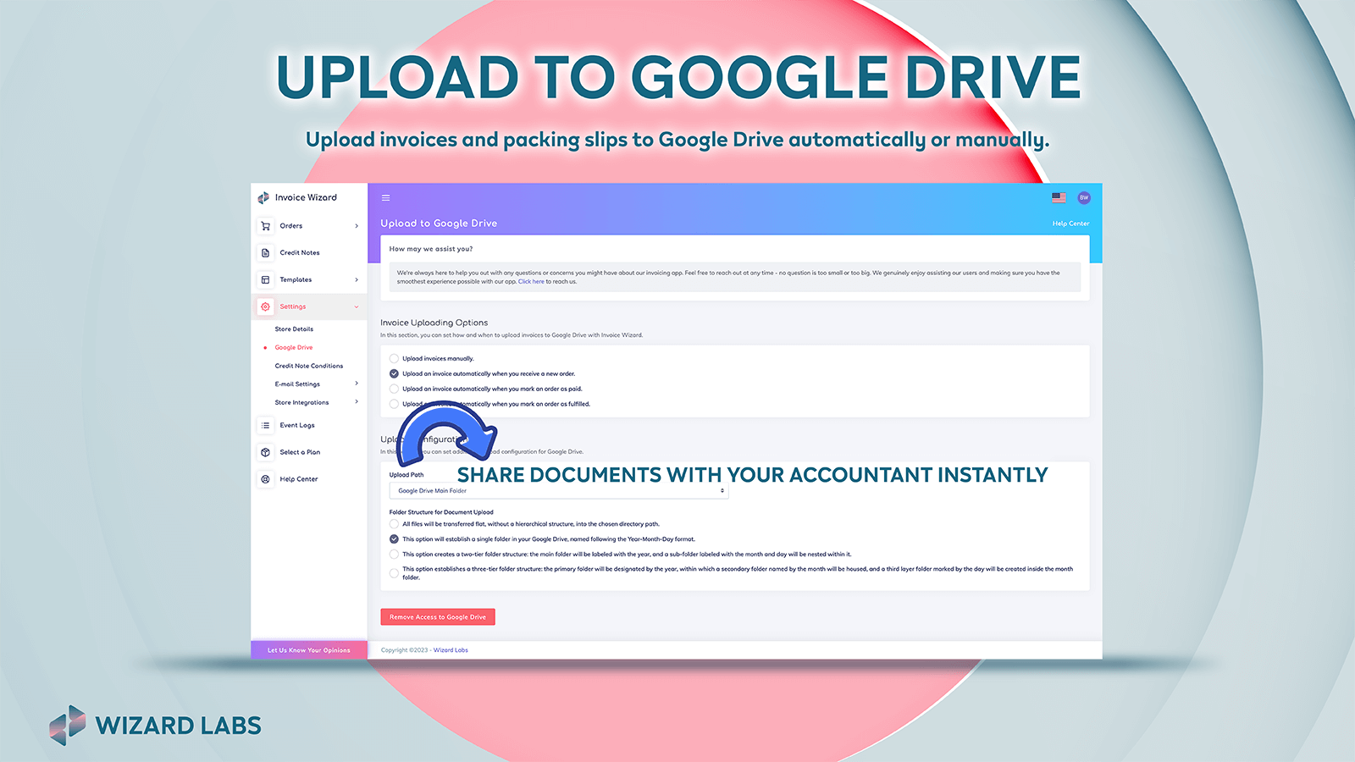
Task: Click Let Us Know Your Opinions button
Action: tap(309, 650)
